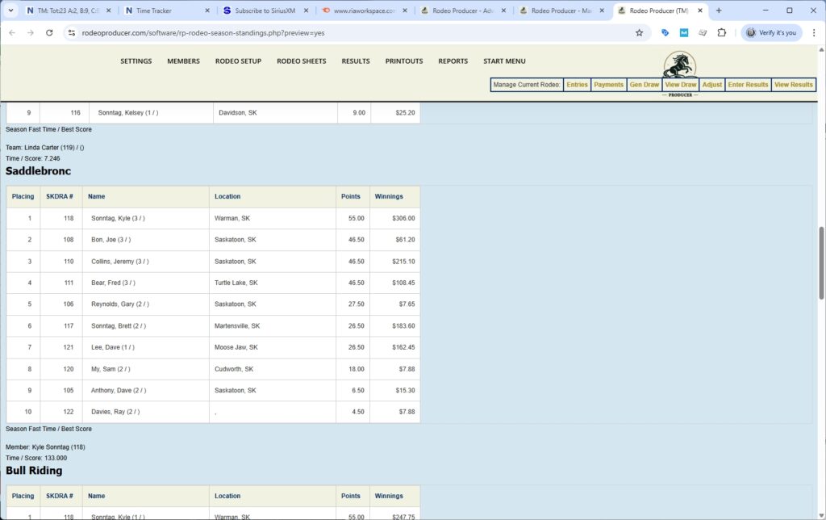Reload the page with the refresh icon
The height and width of the screenshot is (520, 826).
pyautogui.click(x=49, y=32)
